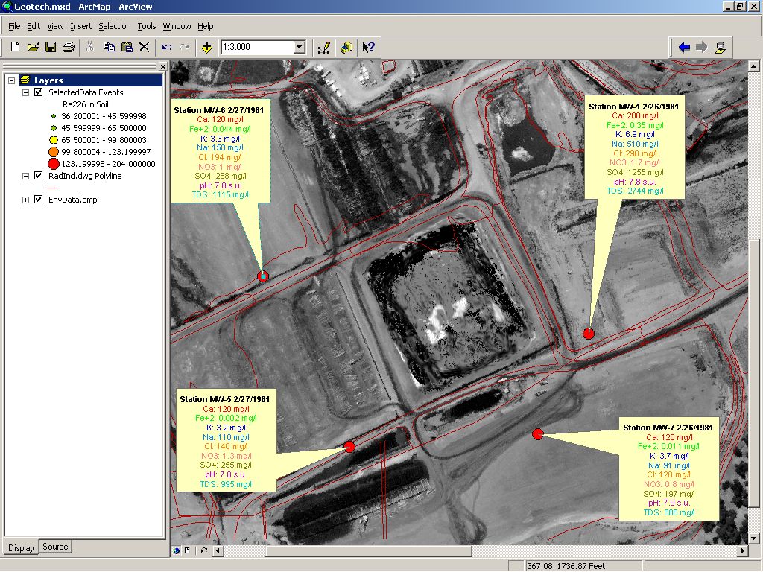This screenshot has width=763, height=572.
Task: Open the File menu
Action: pos(14,26)
